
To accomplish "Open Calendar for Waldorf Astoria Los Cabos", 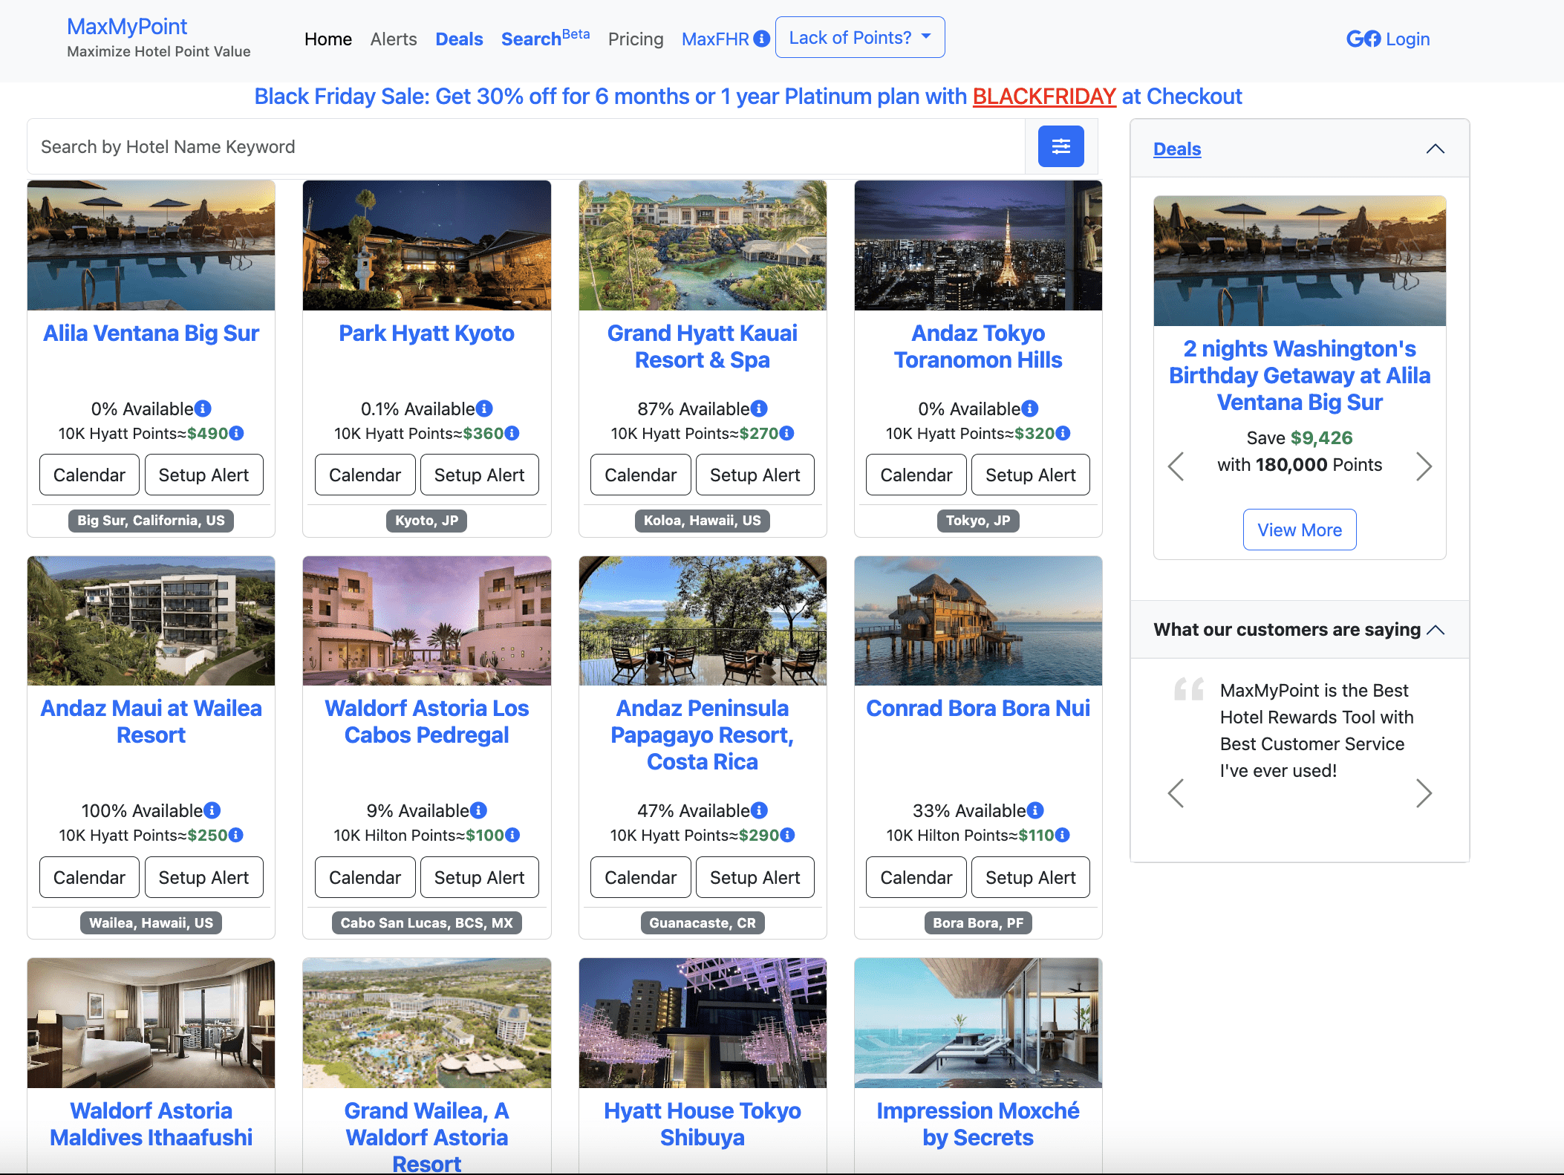I will tap(365, 877).
